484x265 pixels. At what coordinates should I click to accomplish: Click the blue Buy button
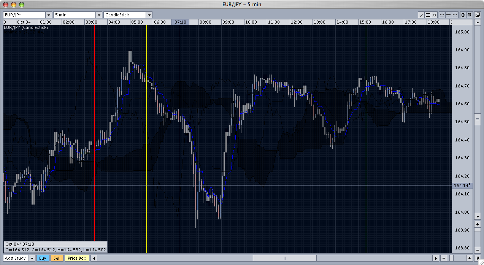click(43, 258)
